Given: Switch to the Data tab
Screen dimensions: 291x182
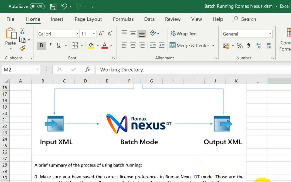Looking at the screenshot, I should pos(149,19).
